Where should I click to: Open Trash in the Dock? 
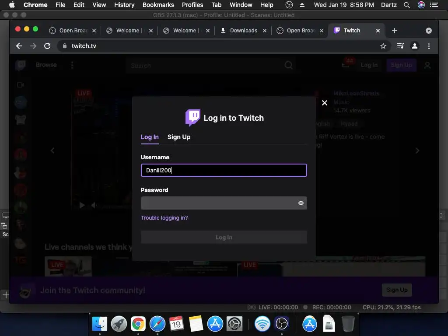pyautogui.click(x=348, y=324)
